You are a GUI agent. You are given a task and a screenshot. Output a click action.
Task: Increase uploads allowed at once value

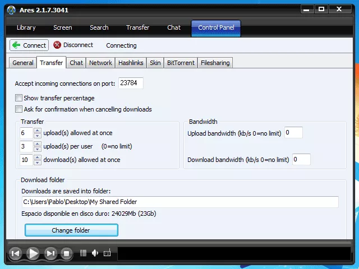pos(38,131)
